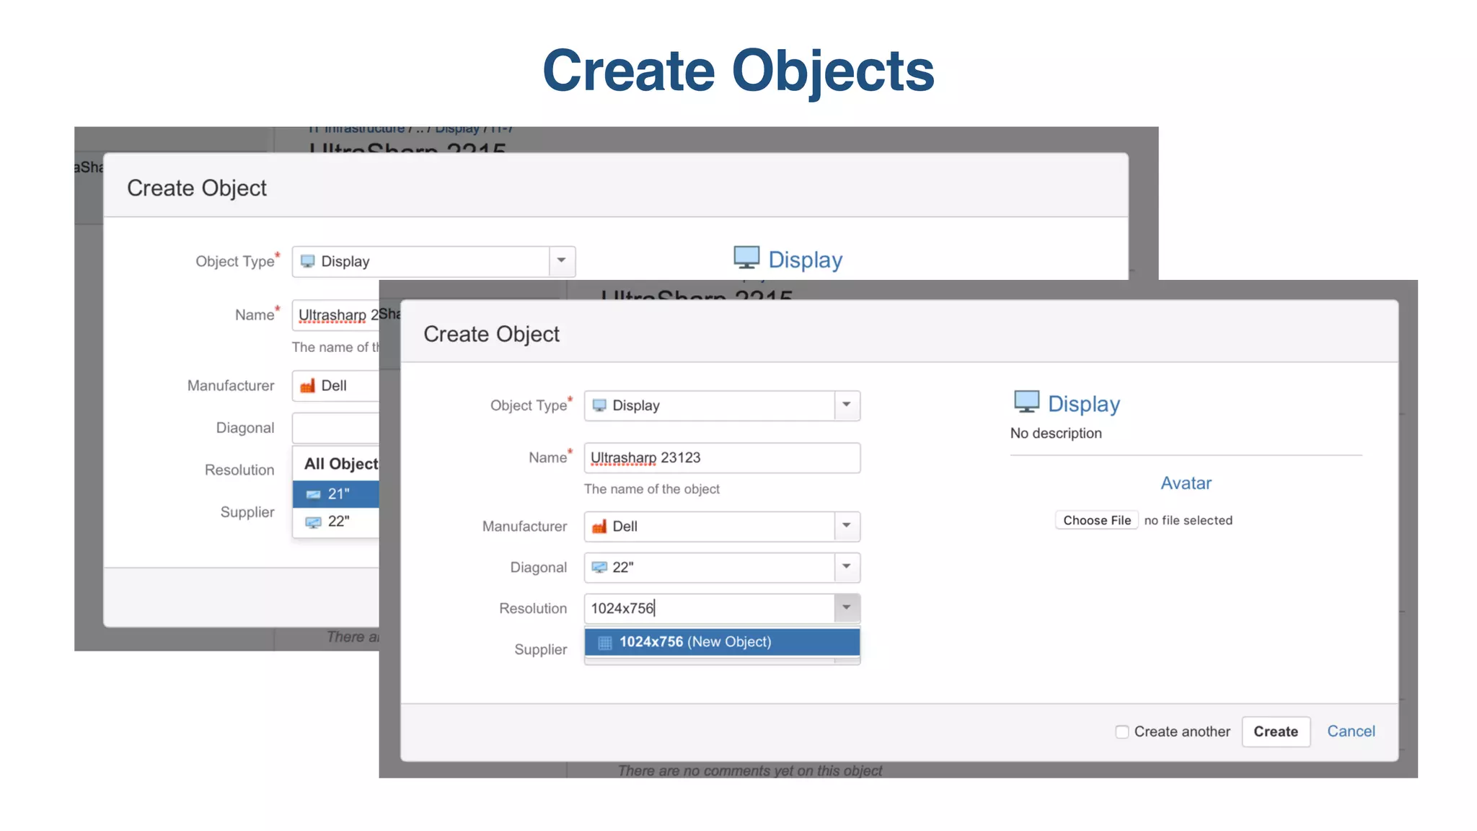Click the Cancel link
Viewport: 1477px width, 831px height.
pyautogui.click(x=1351, y=731)
